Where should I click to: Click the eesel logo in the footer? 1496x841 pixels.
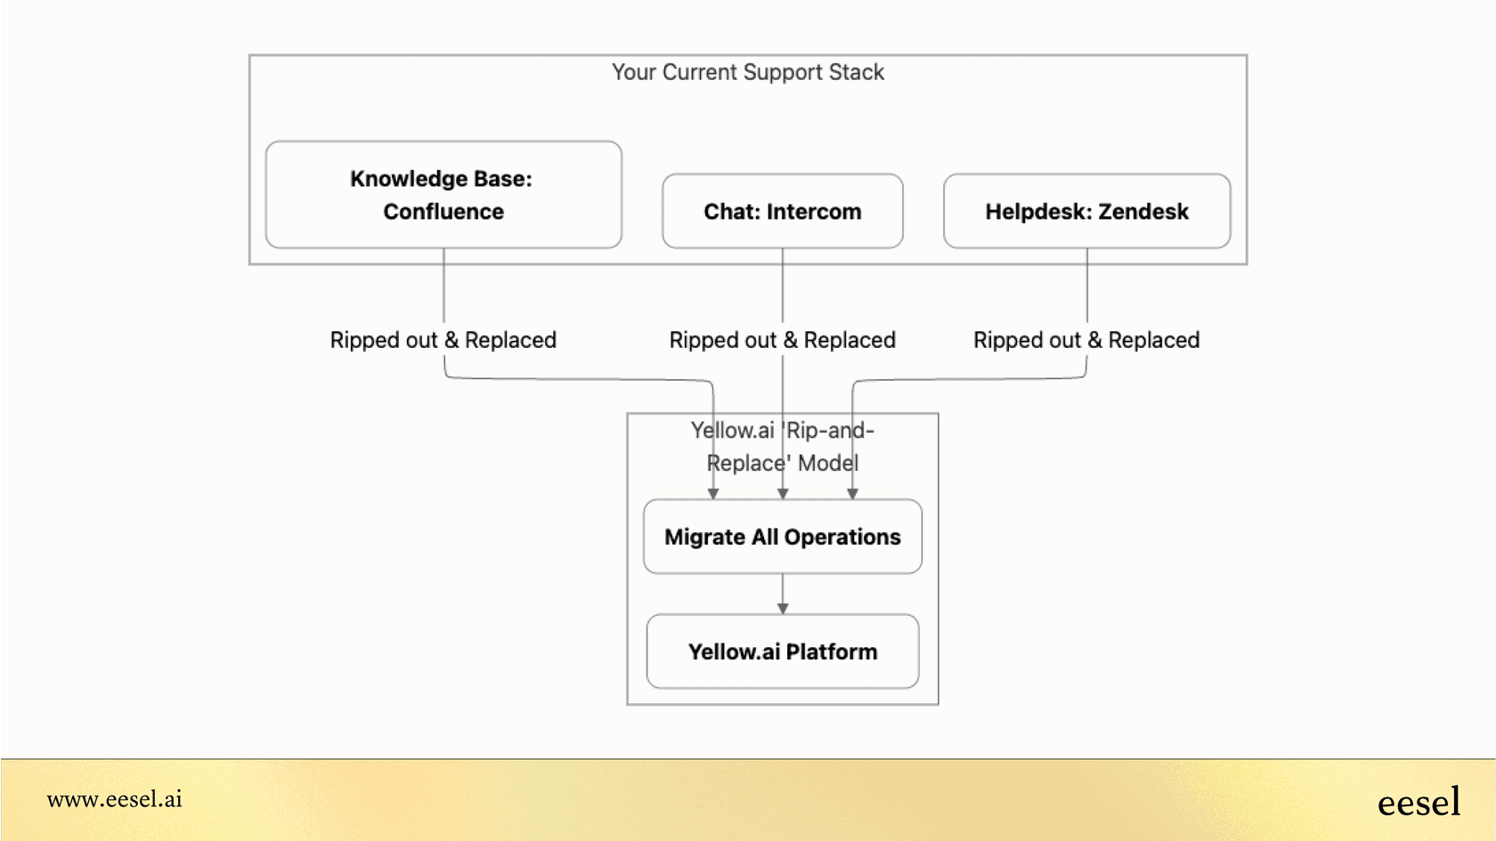tap(1418, 803)
